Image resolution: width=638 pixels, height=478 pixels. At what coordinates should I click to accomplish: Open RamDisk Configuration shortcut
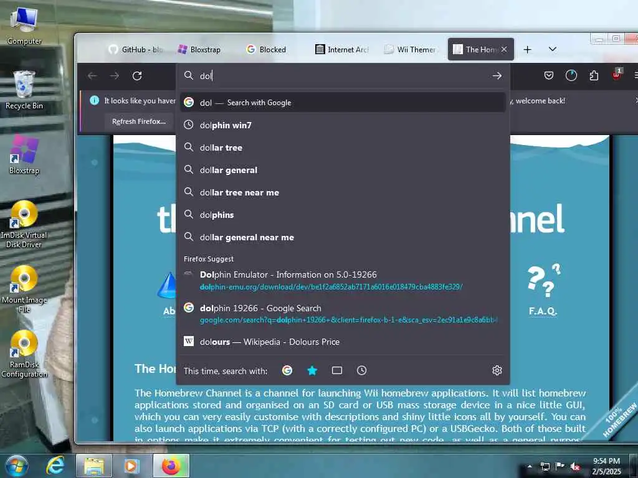point(24,354)
